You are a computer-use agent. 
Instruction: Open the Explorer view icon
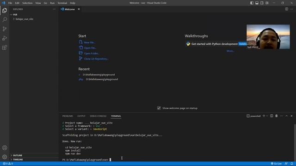pyautogui.click(x=5, y=10)
